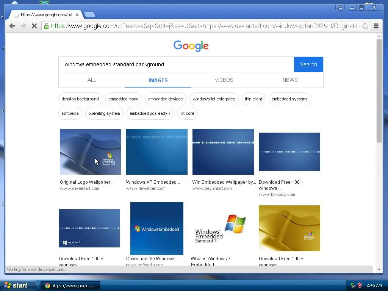Click the browser forward arrow
Image resolution: width=388 pixels, height=291 pixels.
23,26
